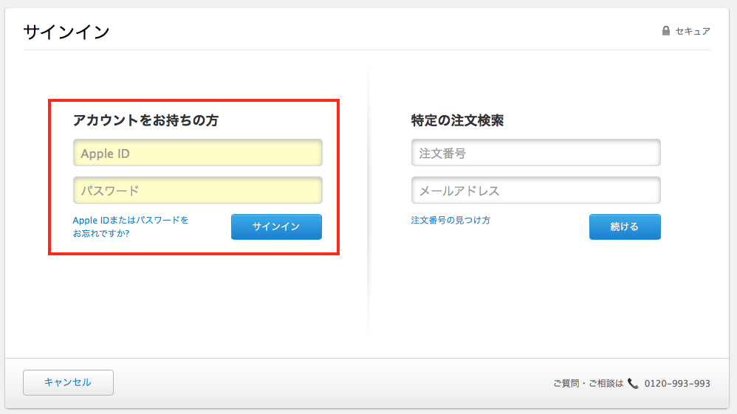The image size is (737, 414).
Task: Open the Apple IDまたはパスワードをお忘れですか link
Action: [x=130, y=227]
